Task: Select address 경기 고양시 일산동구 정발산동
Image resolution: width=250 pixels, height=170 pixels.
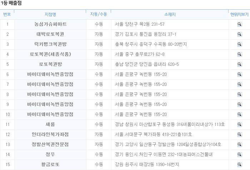Action: 168,145
